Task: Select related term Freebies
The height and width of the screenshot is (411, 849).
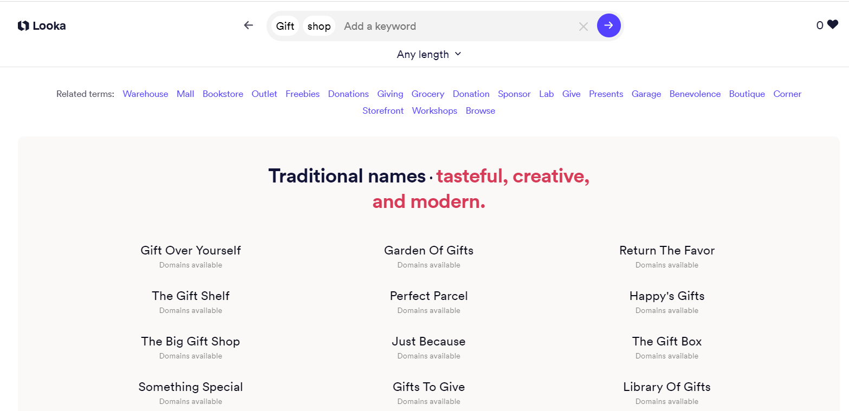Action: click(302, 94)
